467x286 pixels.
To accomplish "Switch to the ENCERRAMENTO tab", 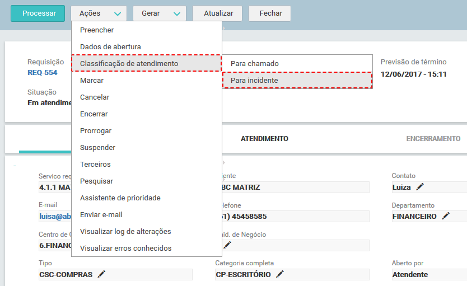I will pos(433,139).
